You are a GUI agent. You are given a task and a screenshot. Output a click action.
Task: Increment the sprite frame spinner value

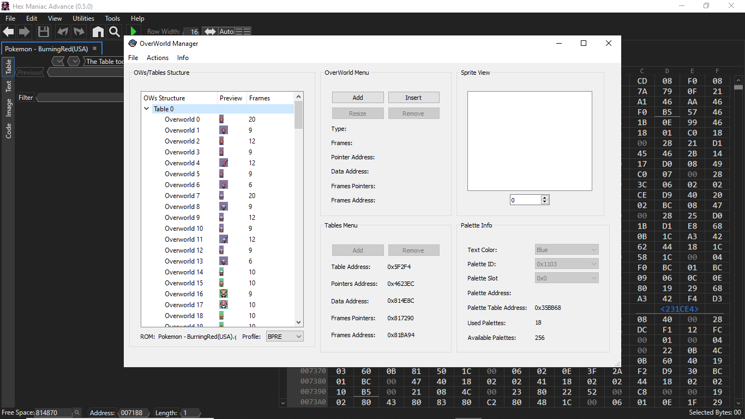545,197
